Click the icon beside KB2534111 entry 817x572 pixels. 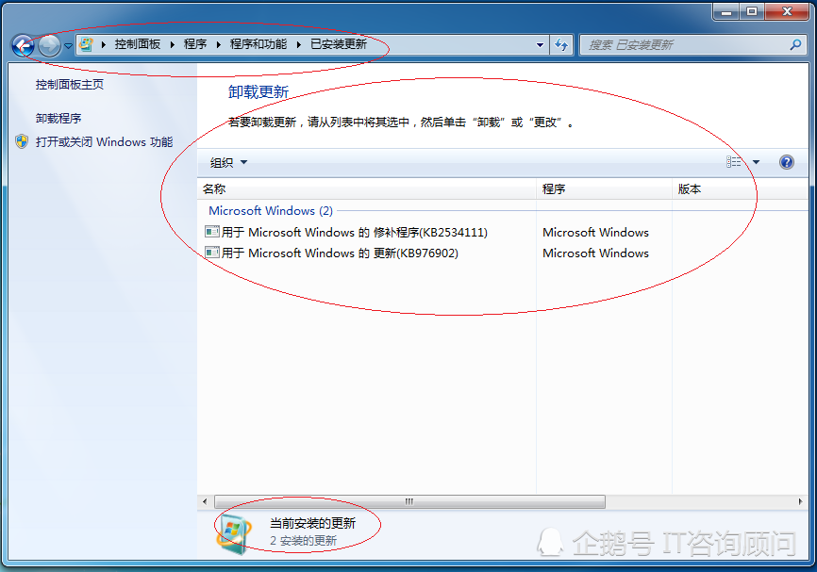(212, 232)
